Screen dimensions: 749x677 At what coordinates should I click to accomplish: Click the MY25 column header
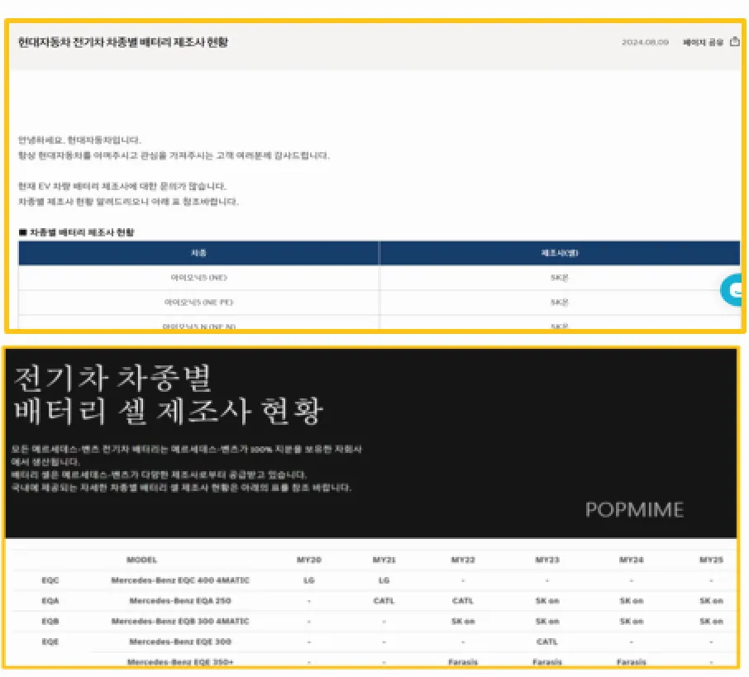pyautogui.click(x=711, y=560)
